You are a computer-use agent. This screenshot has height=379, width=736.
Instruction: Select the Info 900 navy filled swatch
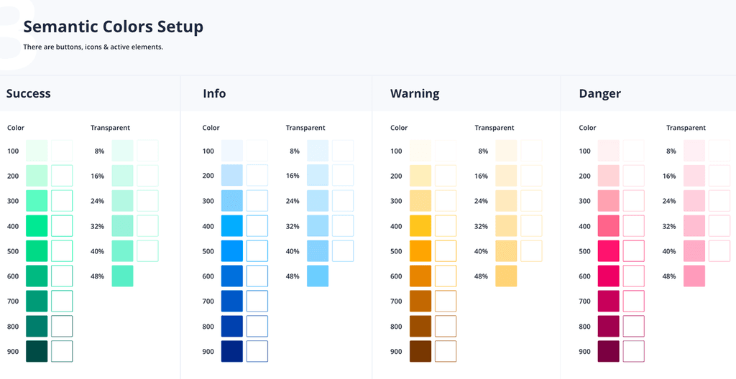232,352
